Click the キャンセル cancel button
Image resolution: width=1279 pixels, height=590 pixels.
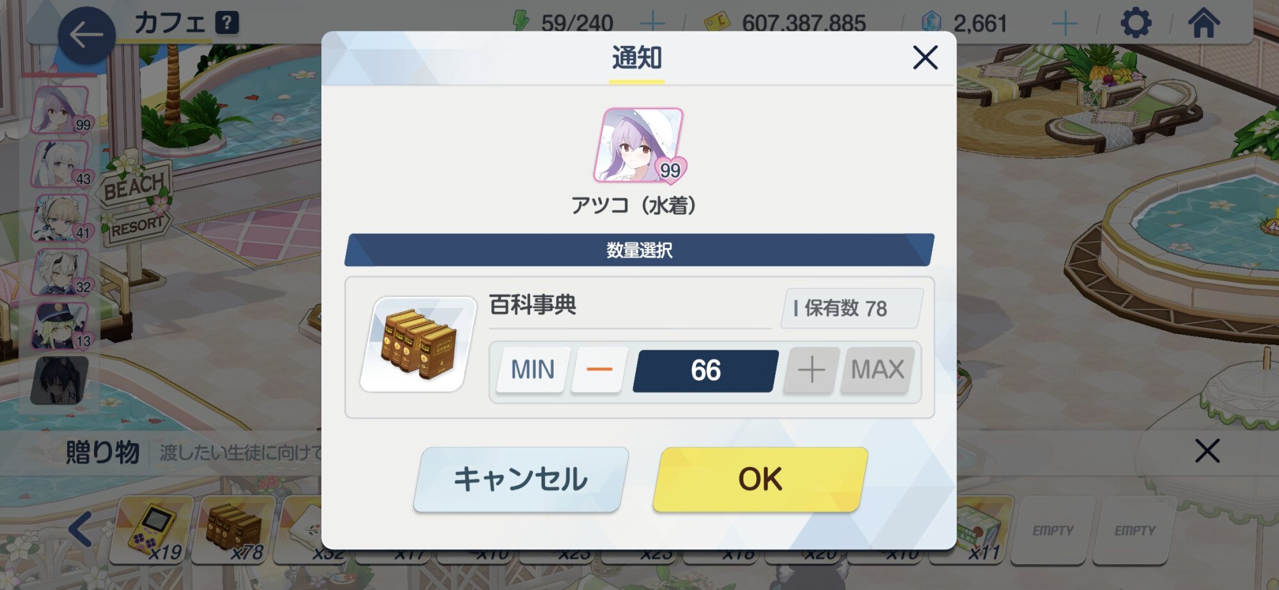pos(521,479)
